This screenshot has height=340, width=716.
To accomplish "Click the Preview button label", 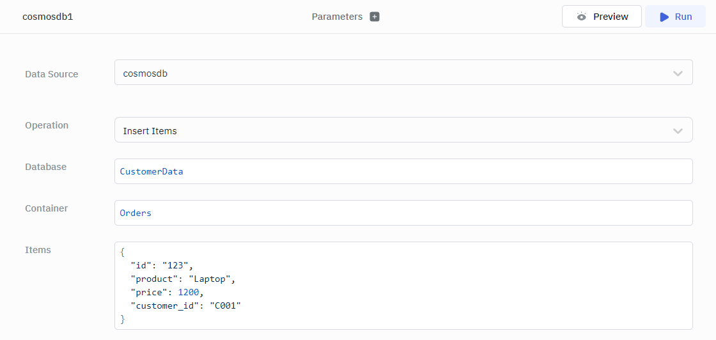I will (x=611, y=17).
